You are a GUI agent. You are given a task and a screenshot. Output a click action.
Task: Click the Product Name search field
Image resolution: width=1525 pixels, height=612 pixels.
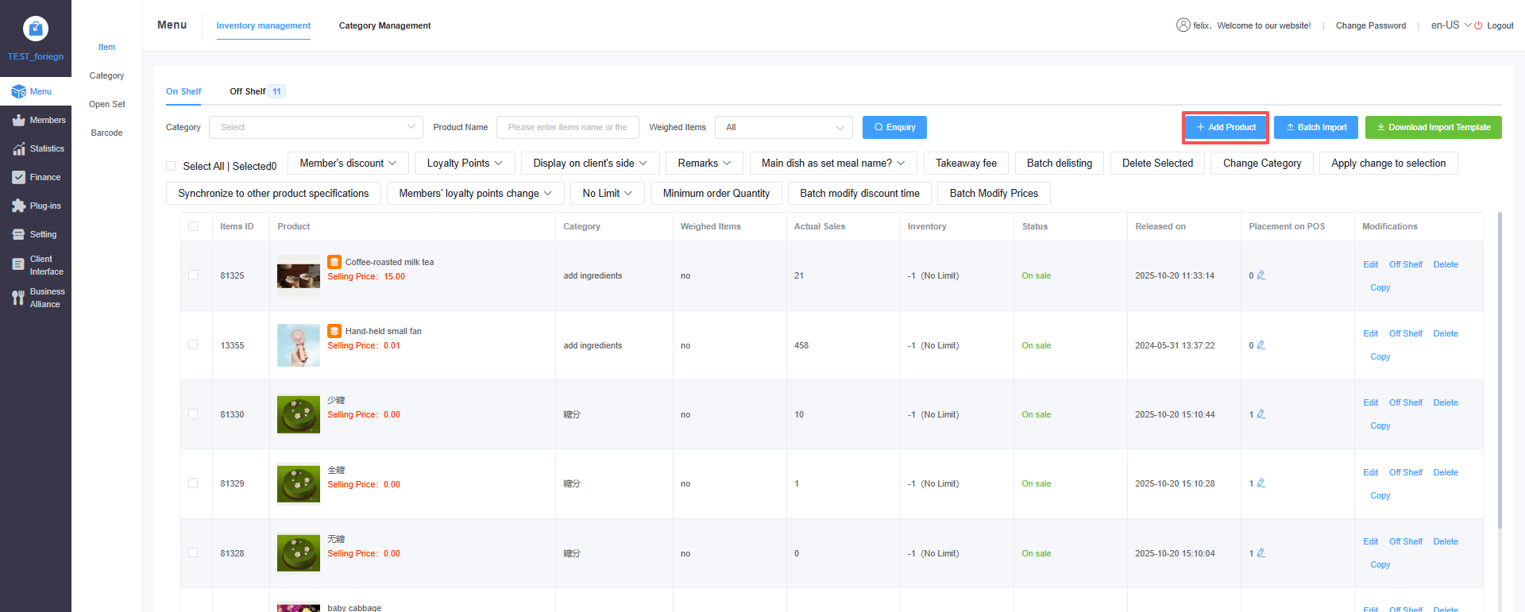click(567, 127)
